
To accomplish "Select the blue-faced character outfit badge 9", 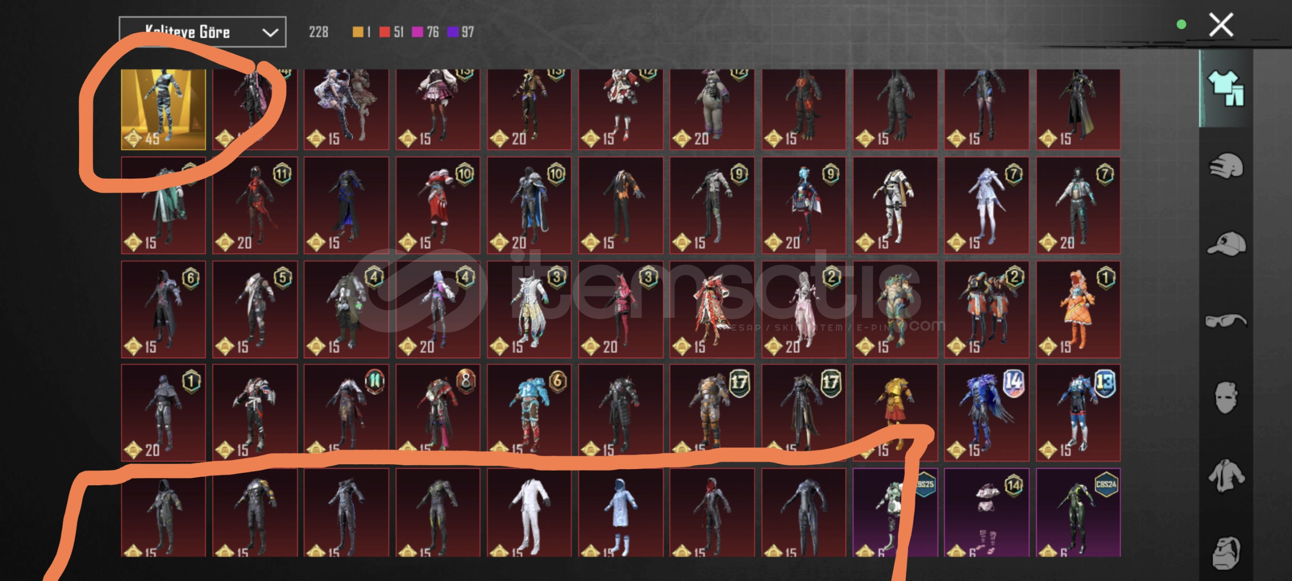I will (x=803, y=205).
